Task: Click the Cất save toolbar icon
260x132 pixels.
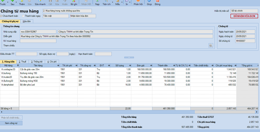Action: pyautogui.click(x=50, y=3)
